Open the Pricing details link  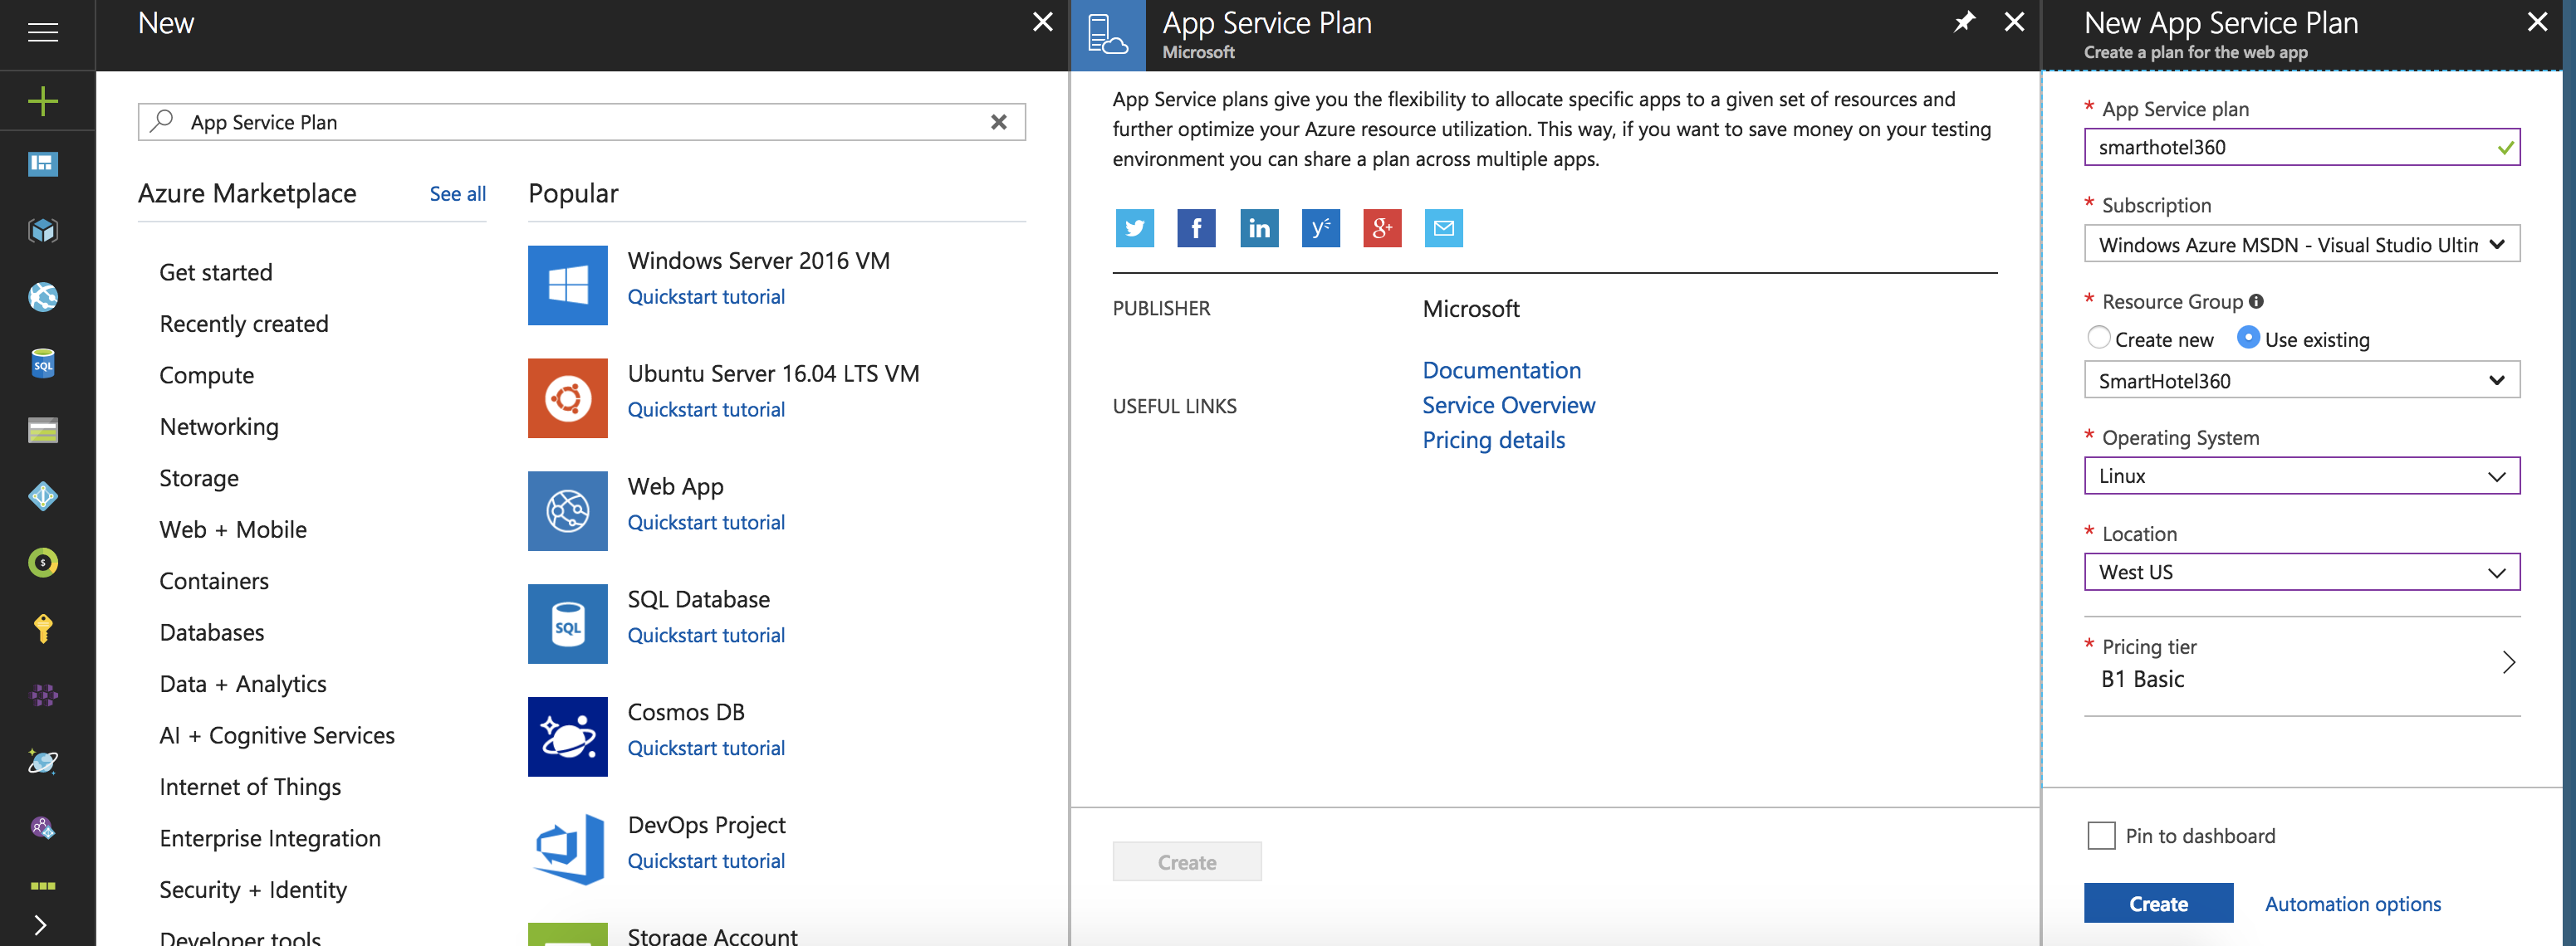tap(1493, 441)
